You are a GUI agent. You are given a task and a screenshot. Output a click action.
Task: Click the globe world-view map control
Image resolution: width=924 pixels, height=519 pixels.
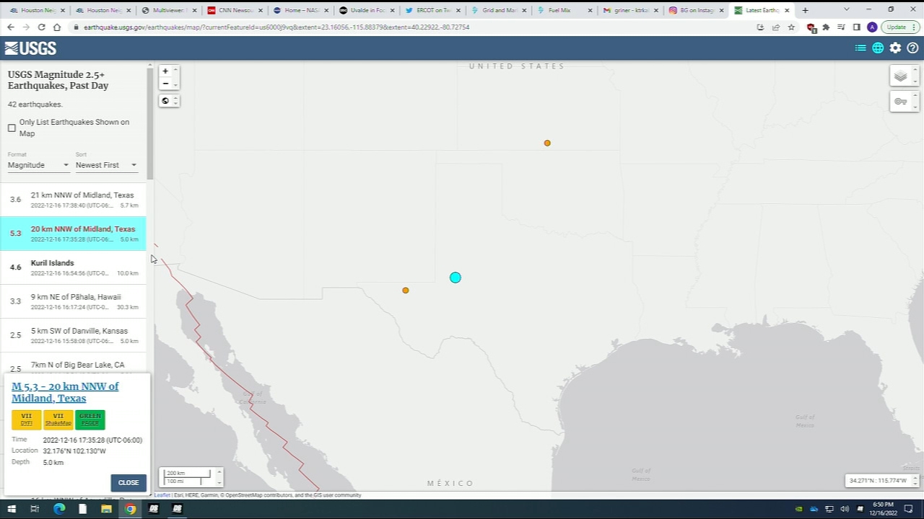[x=165, y=101]
